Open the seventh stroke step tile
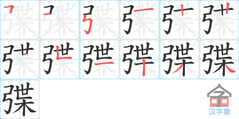The height and width of the screenshot is (119, 239). click(20, 59)
